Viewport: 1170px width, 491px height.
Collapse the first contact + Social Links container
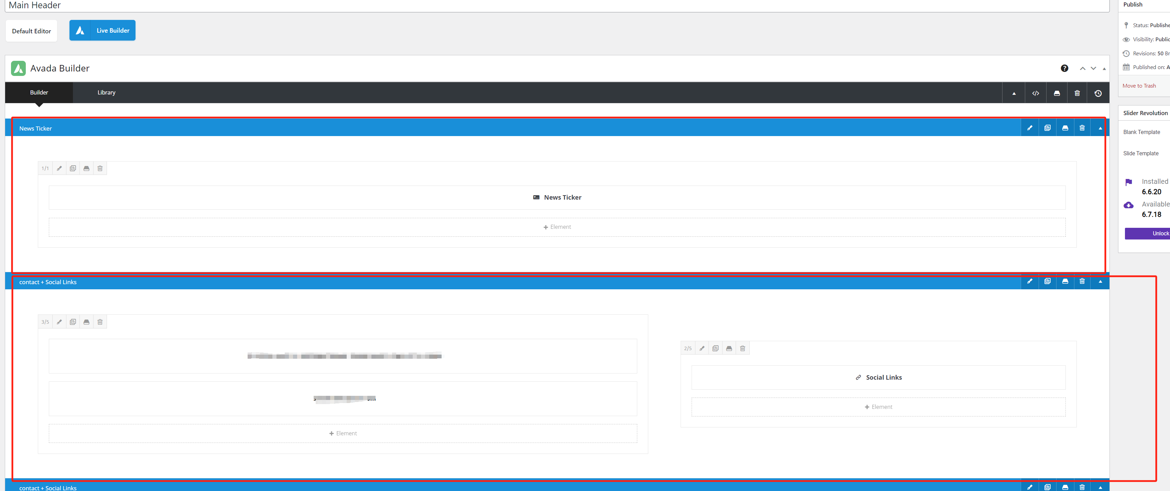coord(1100,281)
